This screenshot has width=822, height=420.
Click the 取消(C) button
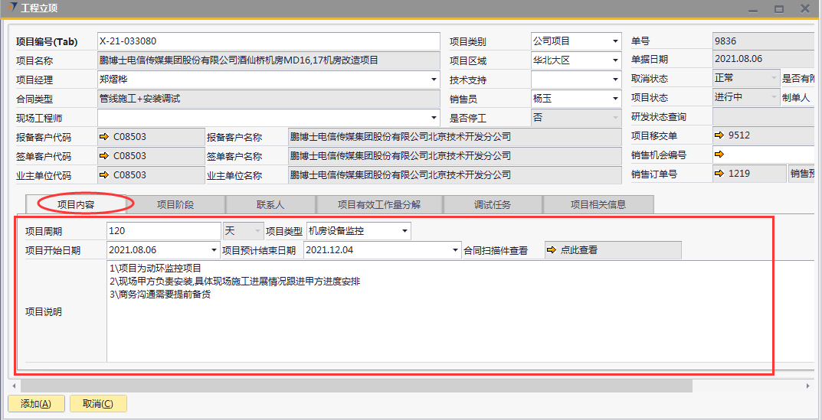[98, 404]
